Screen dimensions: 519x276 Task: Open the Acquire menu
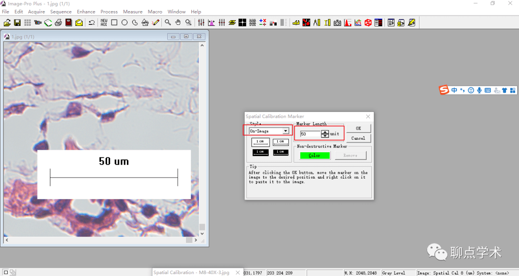point(37,12)
